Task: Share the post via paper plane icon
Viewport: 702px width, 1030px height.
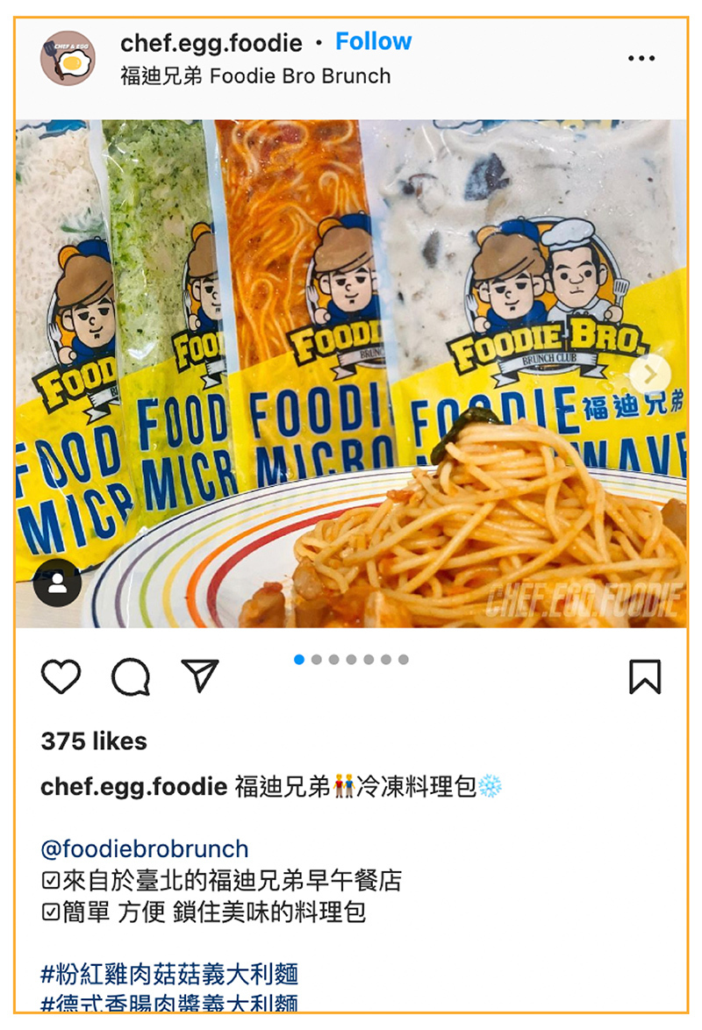Action: [x=200, y=676]
